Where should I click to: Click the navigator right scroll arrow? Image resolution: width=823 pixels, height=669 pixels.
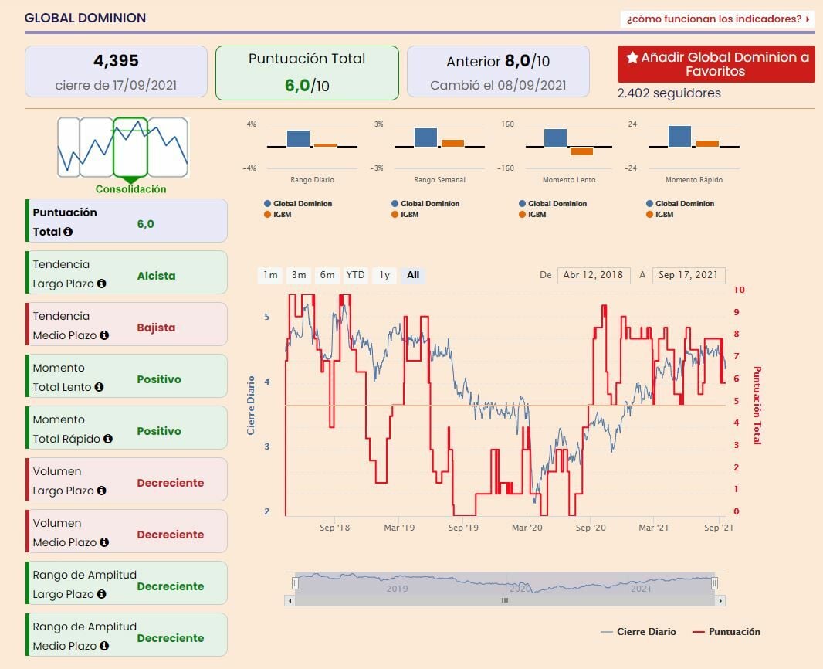720,601
